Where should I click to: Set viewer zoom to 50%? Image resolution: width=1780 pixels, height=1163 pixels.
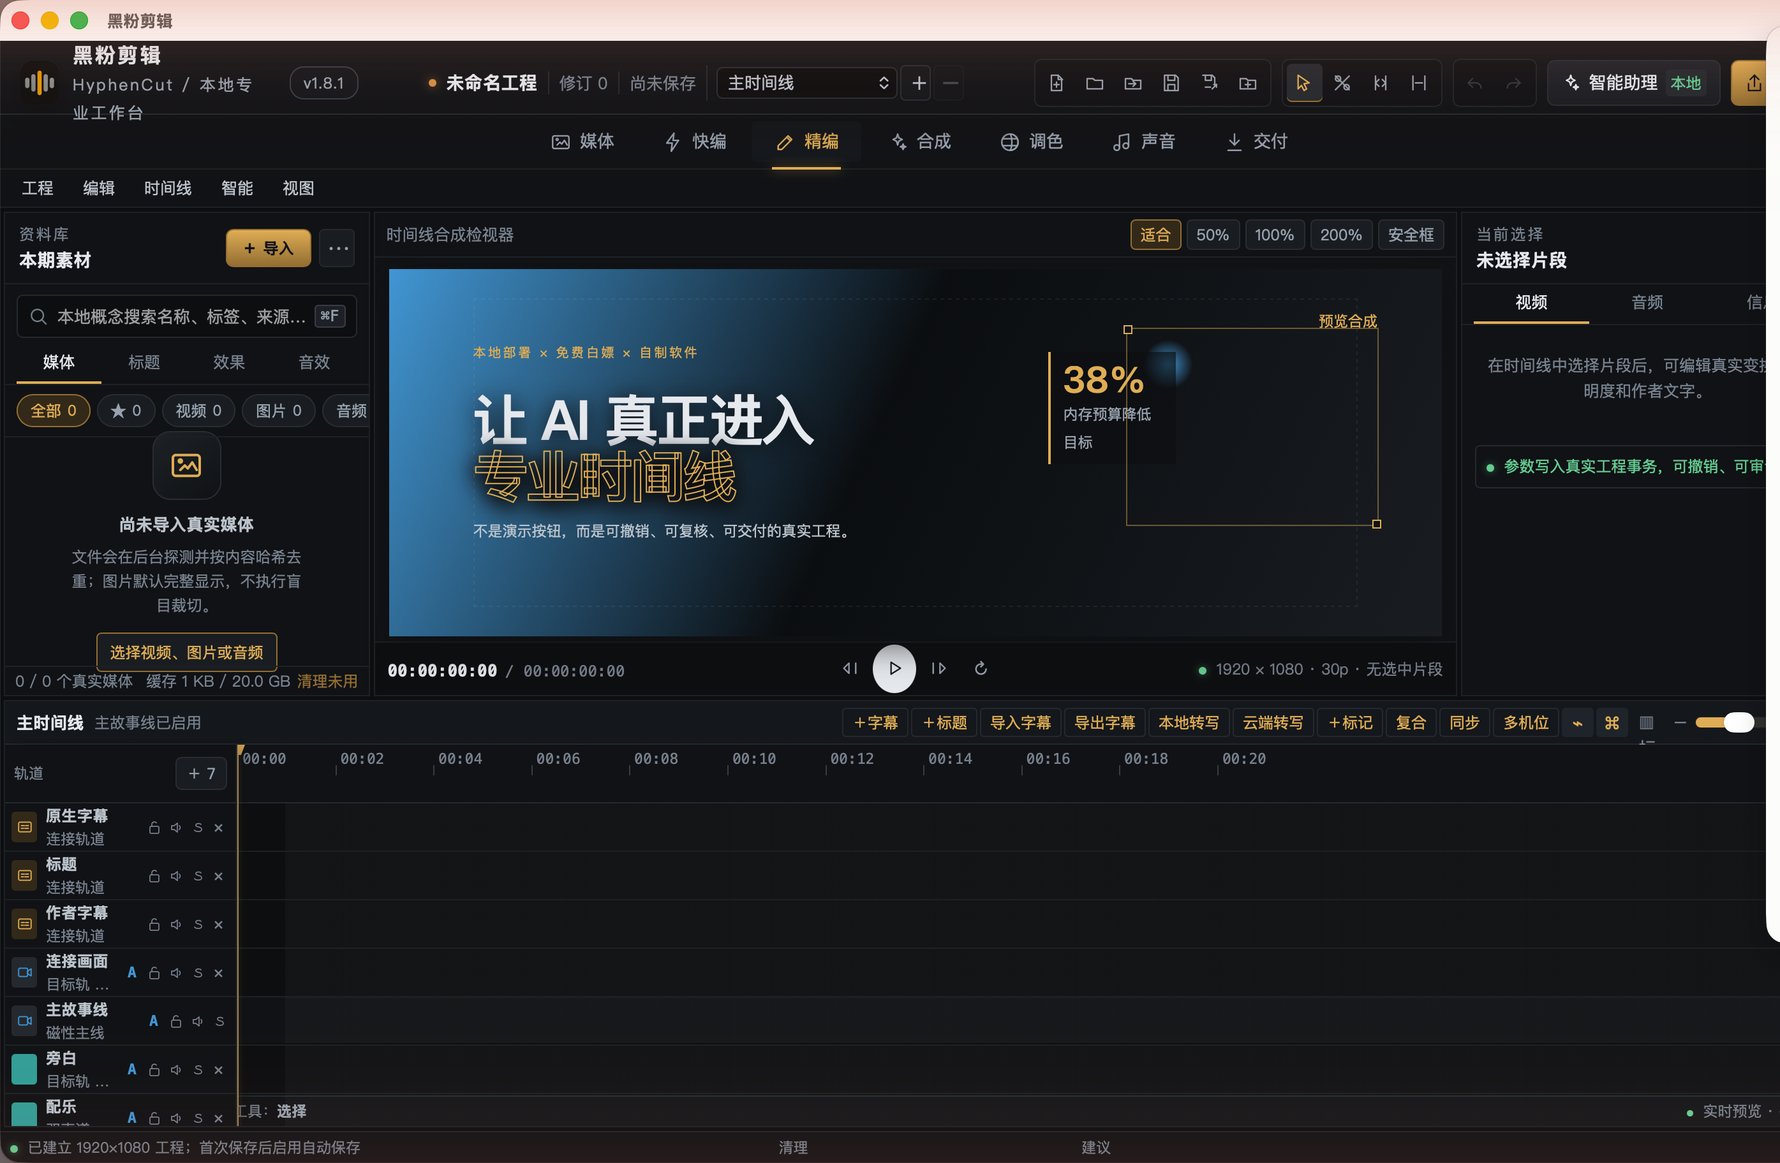tap(1212, 235)
